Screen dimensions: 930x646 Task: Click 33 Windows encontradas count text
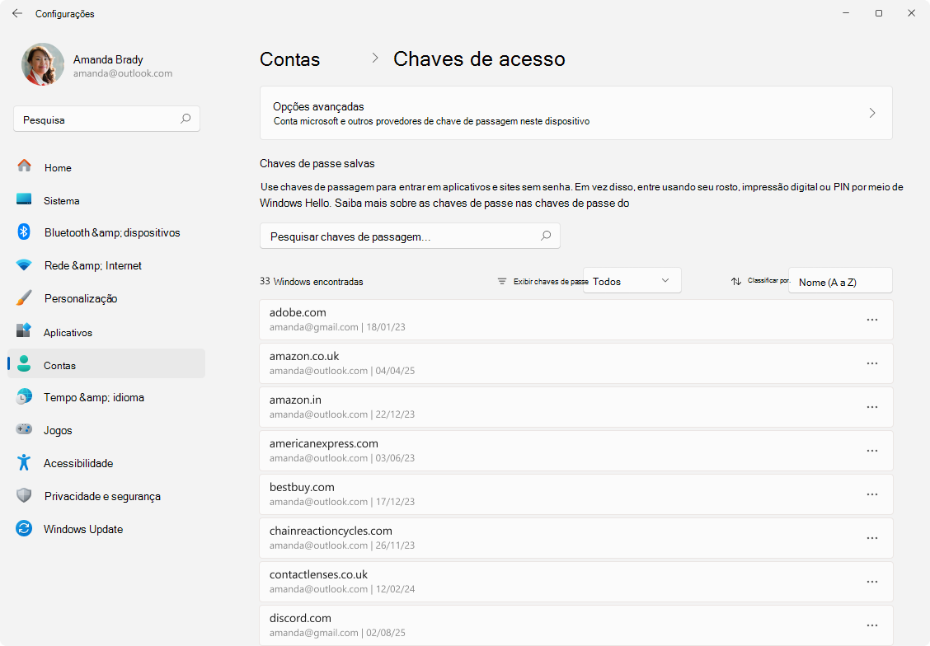tap(312, 281)
